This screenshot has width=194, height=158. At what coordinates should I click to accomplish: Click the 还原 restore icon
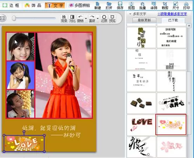[x=104, y=19]
